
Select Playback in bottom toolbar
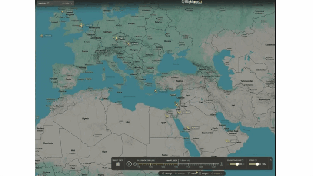216,173
